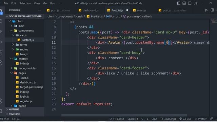The width and height of the screenshot is (217, 122).
Task: Open index.js under the pages folder
Action: click(25, 92)
